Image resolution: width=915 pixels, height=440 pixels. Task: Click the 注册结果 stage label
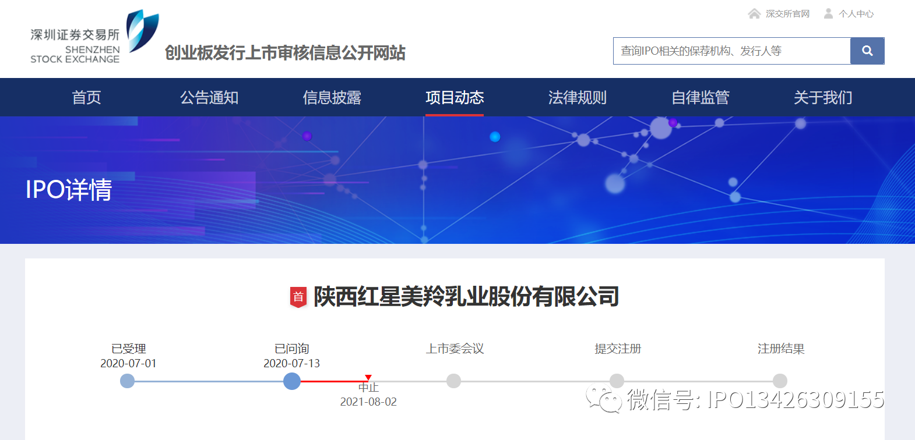tap(781, 349)
